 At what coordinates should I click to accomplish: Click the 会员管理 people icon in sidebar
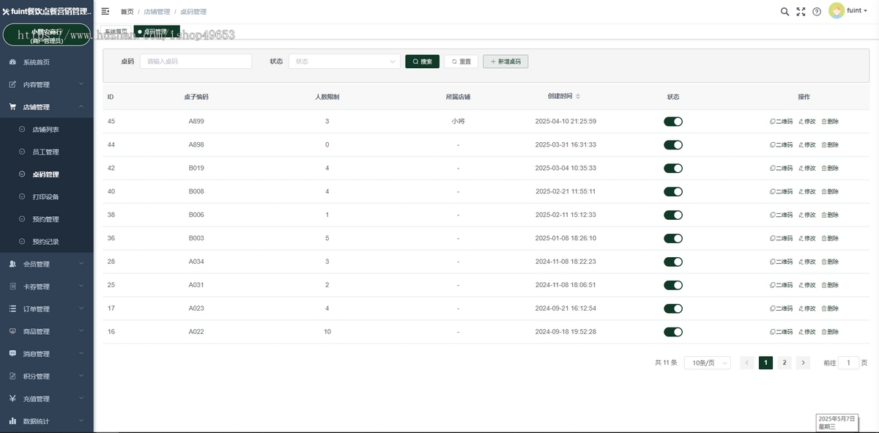(12, 264)
